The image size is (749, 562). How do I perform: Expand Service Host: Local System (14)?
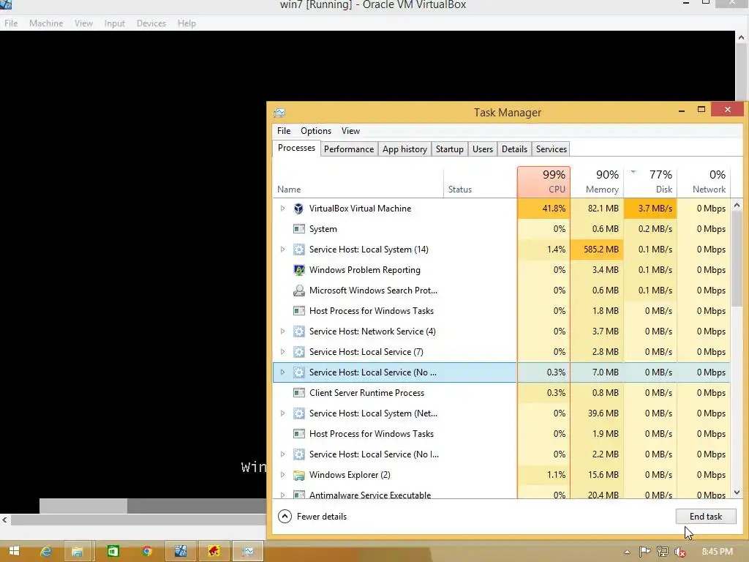282,250
